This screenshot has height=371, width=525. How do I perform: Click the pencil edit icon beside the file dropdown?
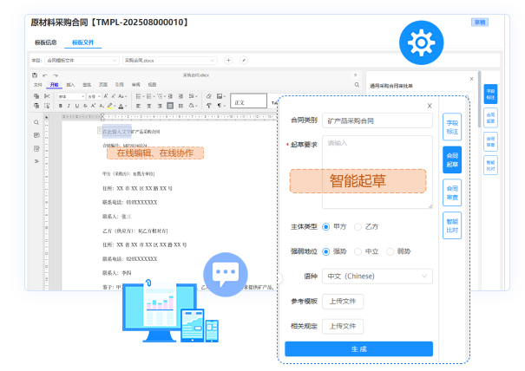click(244, 61)
